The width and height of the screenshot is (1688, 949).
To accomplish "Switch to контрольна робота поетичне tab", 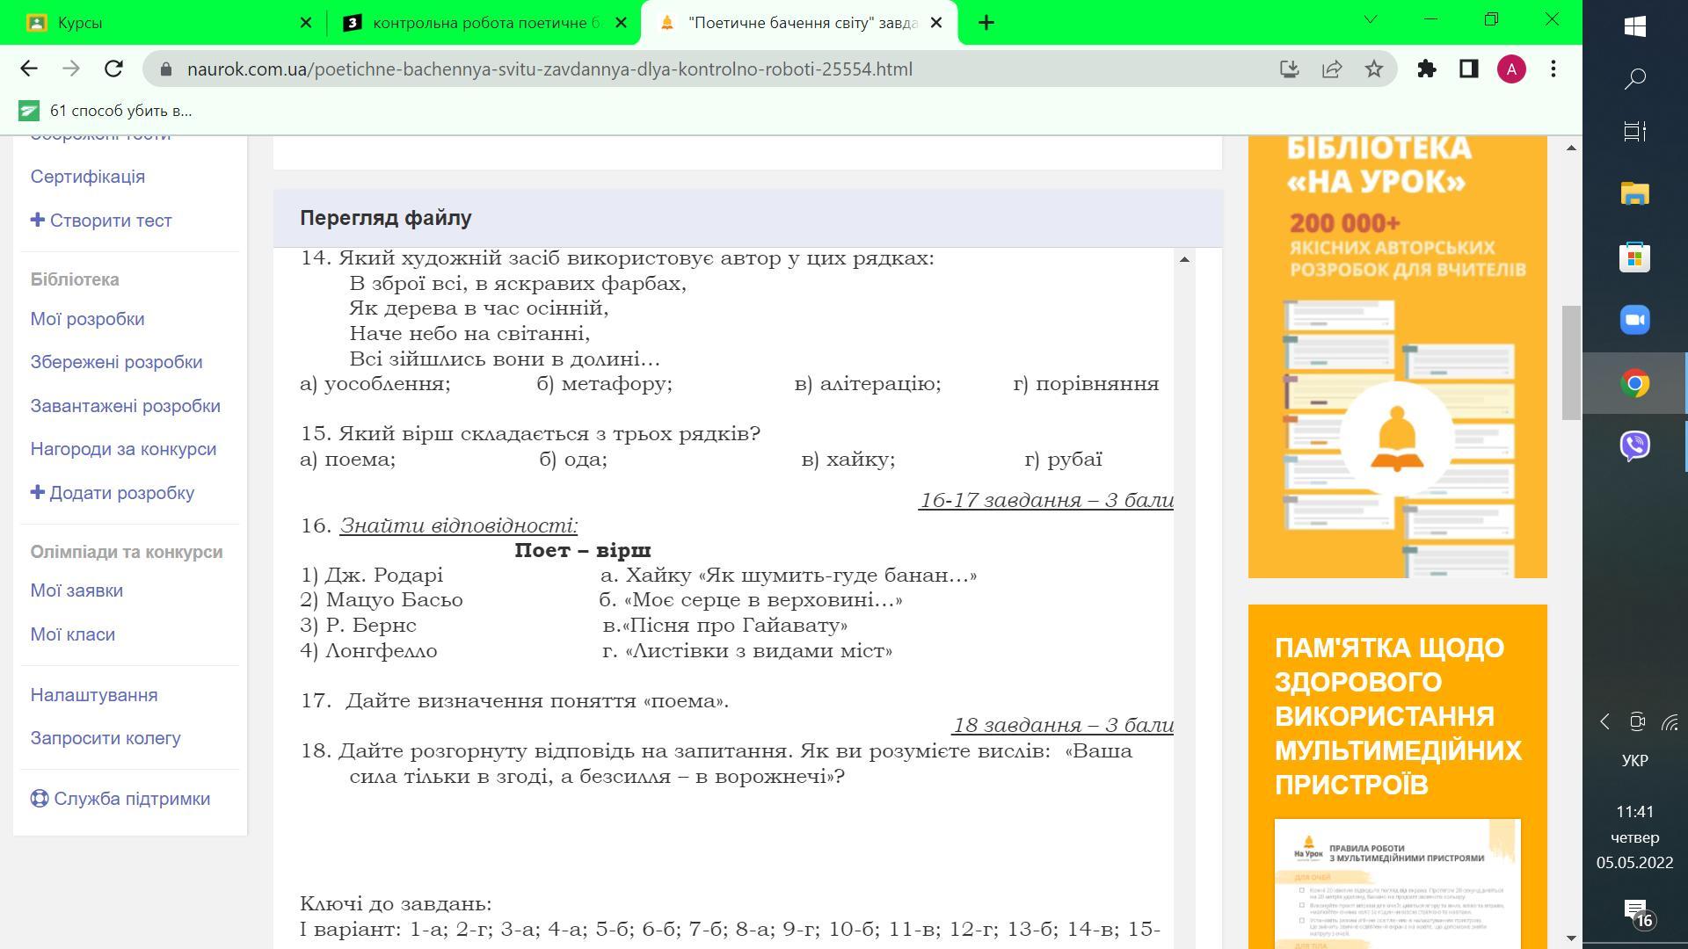I will [479, 23].
